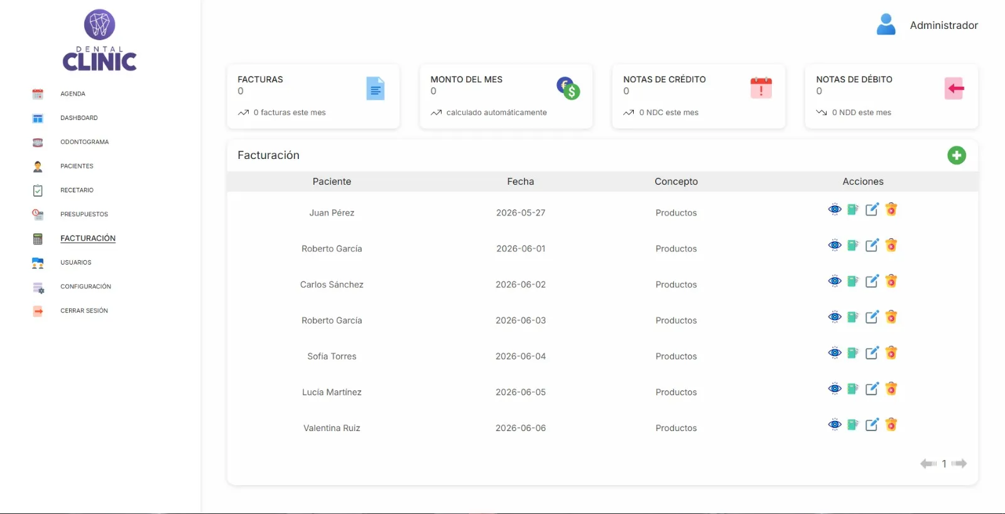View Juan Pérez's invoice with the eye icon

(834, 209)
